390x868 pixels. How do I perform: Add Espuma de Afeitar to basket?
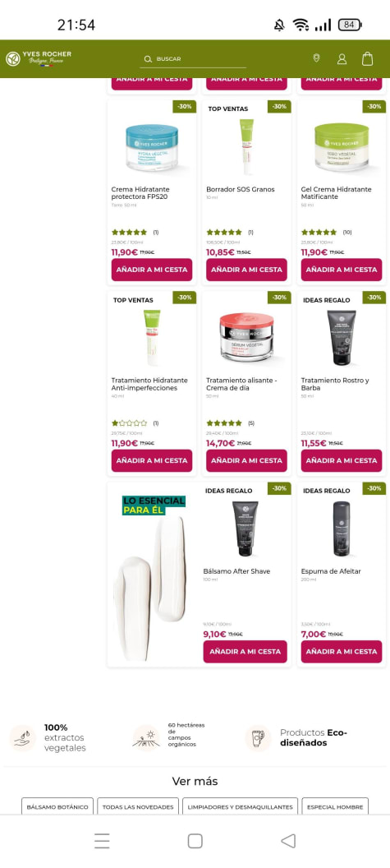[x=342, y=652]
